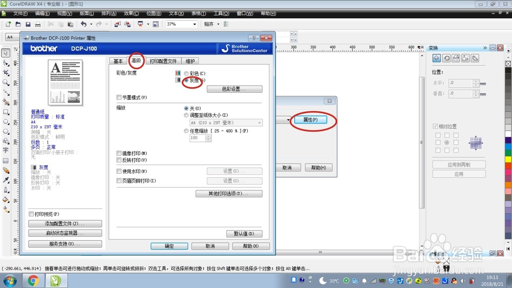Open the 效果(C) menu

point(131,13)
